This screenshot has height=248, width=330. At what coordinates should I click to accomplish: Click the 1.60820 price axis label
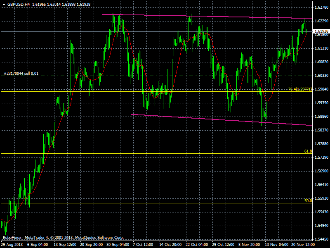point(321,62)
